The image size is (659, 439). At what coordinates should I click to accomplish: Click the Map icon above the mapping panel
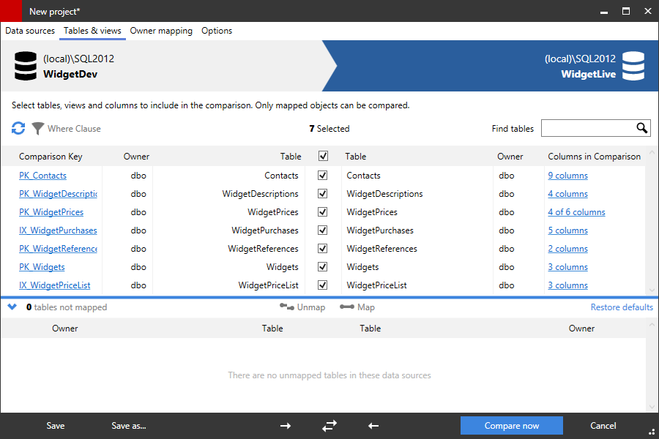pos(344,307)
